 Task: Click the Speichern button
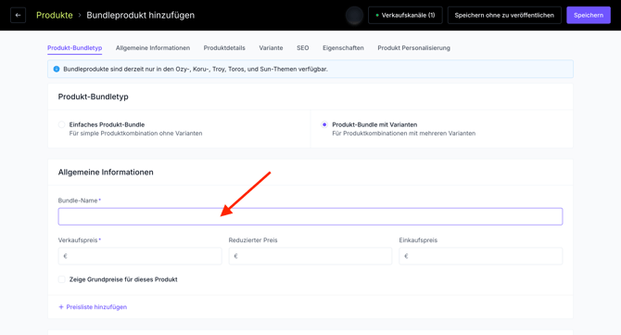[589, 15]
